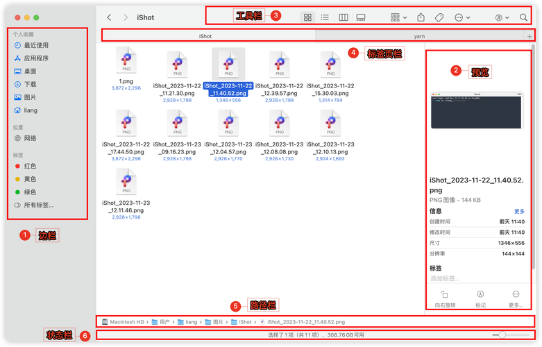Open the ellipsis action menu dropdown

tap(461, 17)
